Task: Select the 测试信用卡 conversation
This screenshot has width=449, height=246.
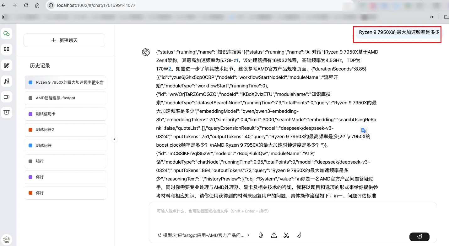Action: (x=65, y=114)
